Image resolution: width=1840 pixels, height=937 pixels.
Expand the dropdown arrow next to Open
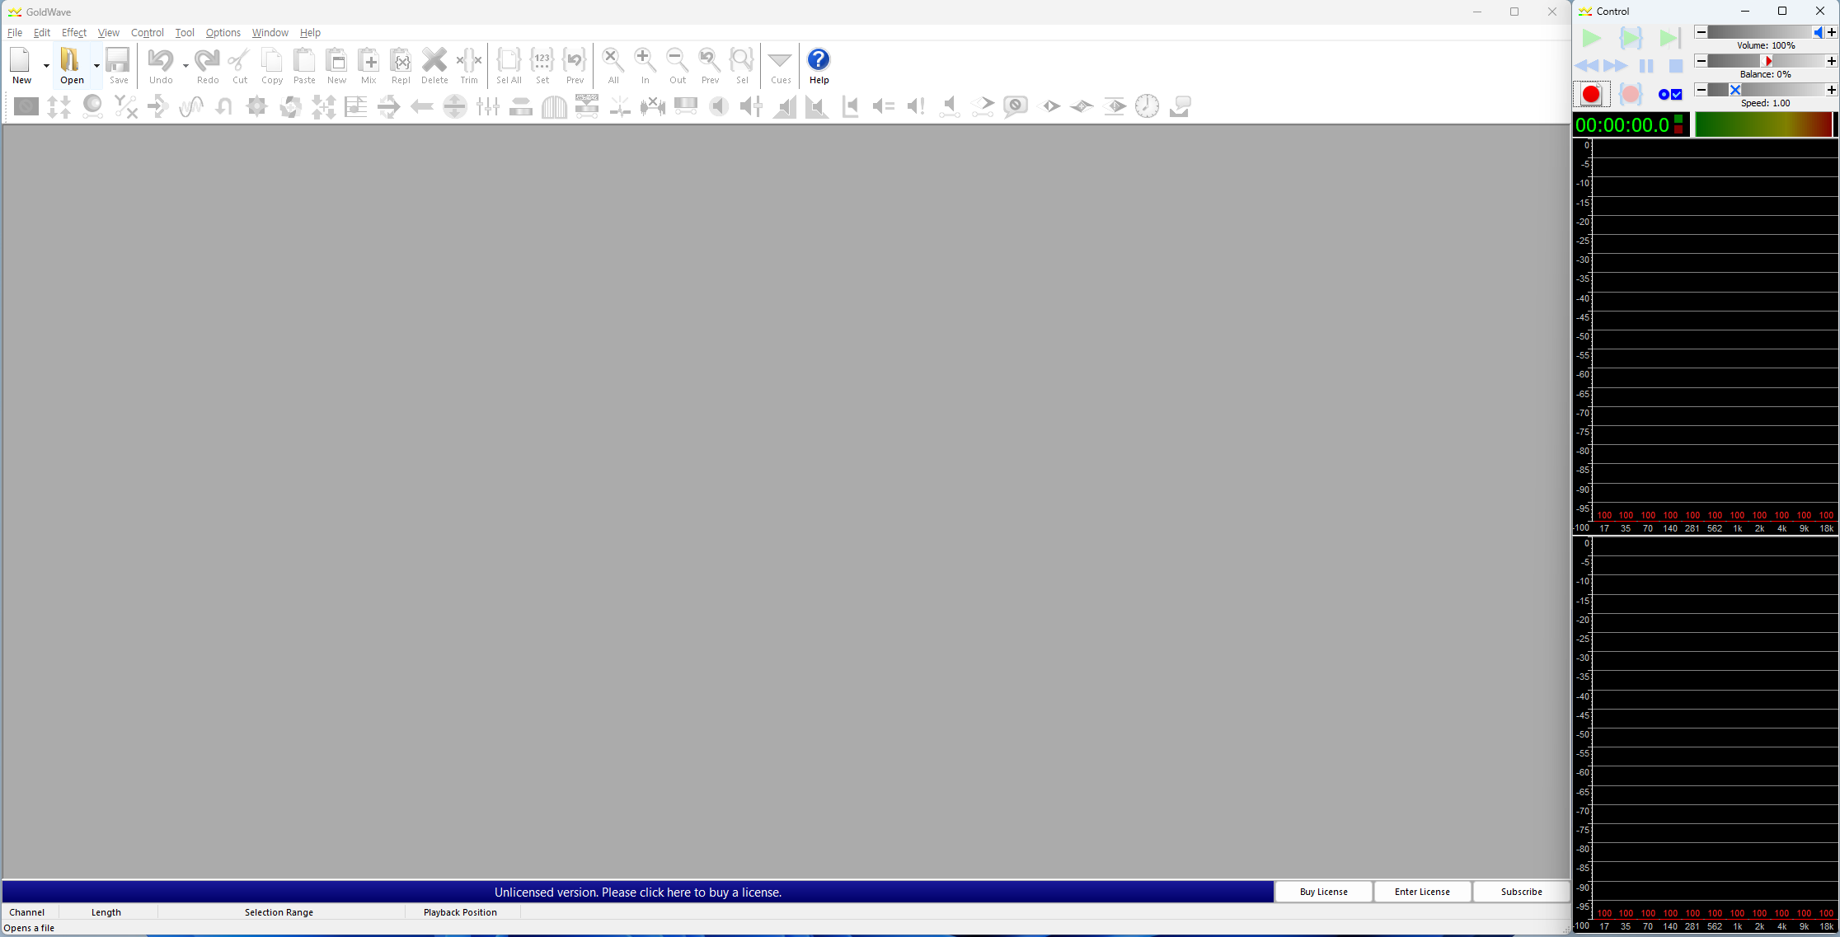[x=96, y=65]
